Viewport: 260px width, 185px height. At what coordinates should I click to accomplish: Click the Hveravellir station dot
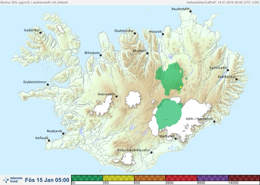click(x=116, y=96)
